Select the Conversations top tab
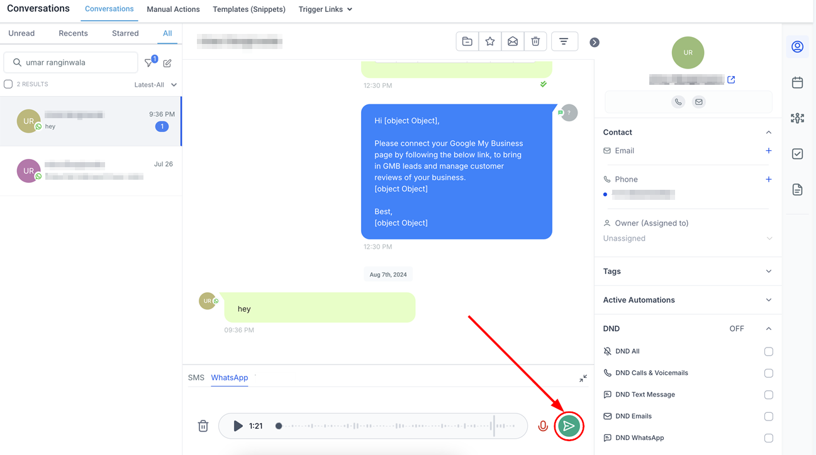The width and height of the screenshot is (816, 455). 109,9
